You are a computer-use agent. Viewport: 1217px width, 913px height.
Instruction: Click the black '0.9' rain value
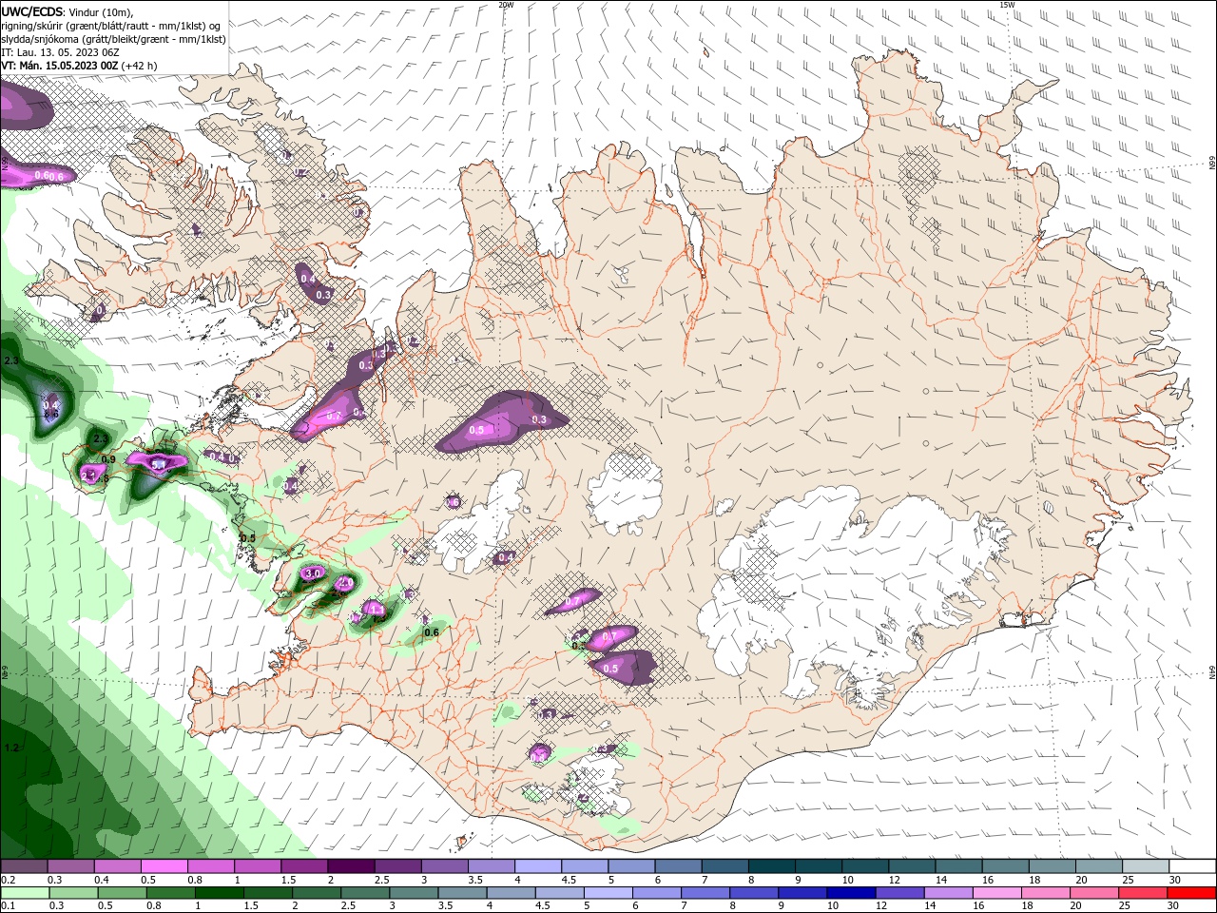(108, 459)
